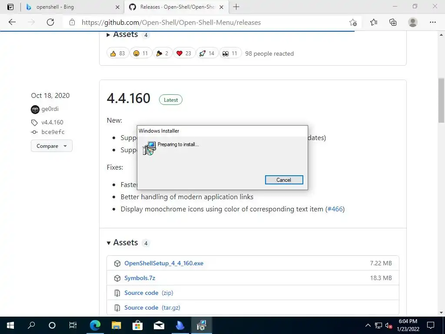This screenshot has height=334, width=445.
Task: Click the page vertical scrollbar thumb
Action: [x=441, y=100]
